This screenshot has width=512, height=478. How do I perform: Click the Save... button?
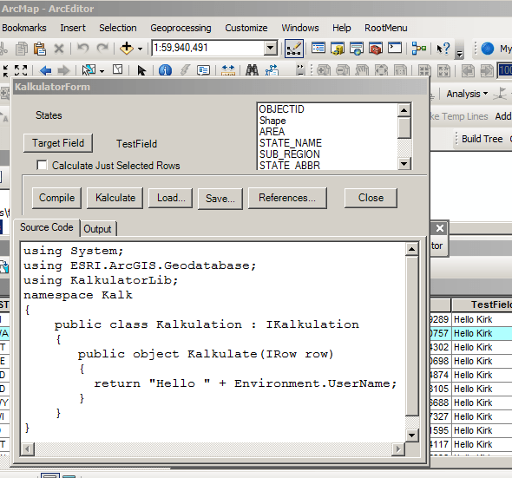click(220, 199)
